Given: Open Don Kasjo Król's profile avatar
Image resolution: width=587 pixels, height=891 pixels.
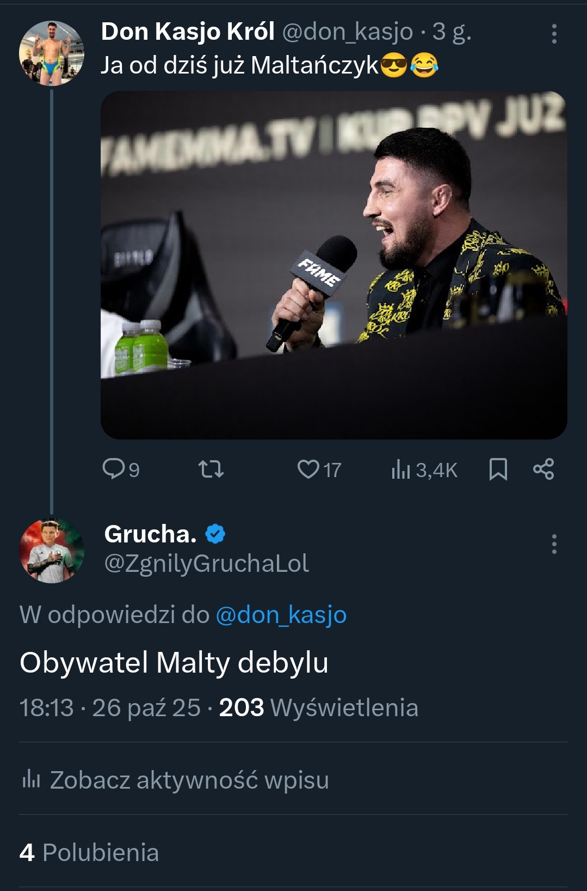Looking at the screenshot, I should 52,53.
